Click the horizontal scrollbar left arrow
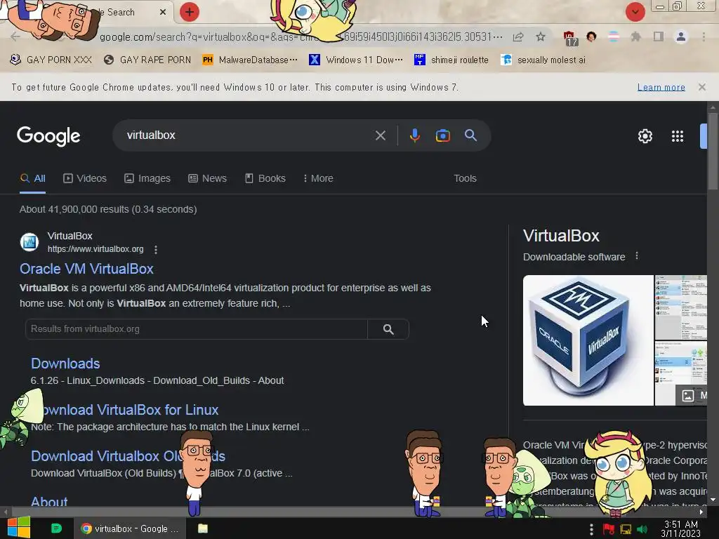Screen dimensions: 719x539 [x=5, y=512]
